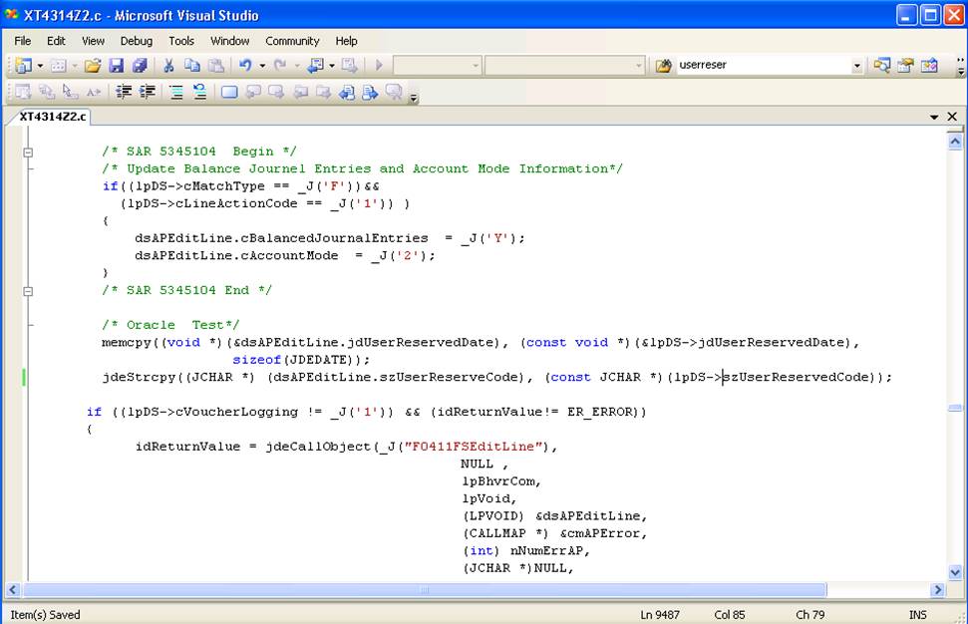The width and height of the screenshot is (968, 624).
Task: Open Find in Files via binoculars icon
Action: tap(664, 65)
